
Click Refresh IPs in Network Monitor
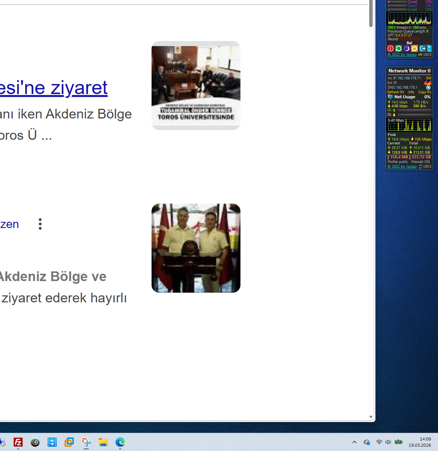click(x=395, y=92)
